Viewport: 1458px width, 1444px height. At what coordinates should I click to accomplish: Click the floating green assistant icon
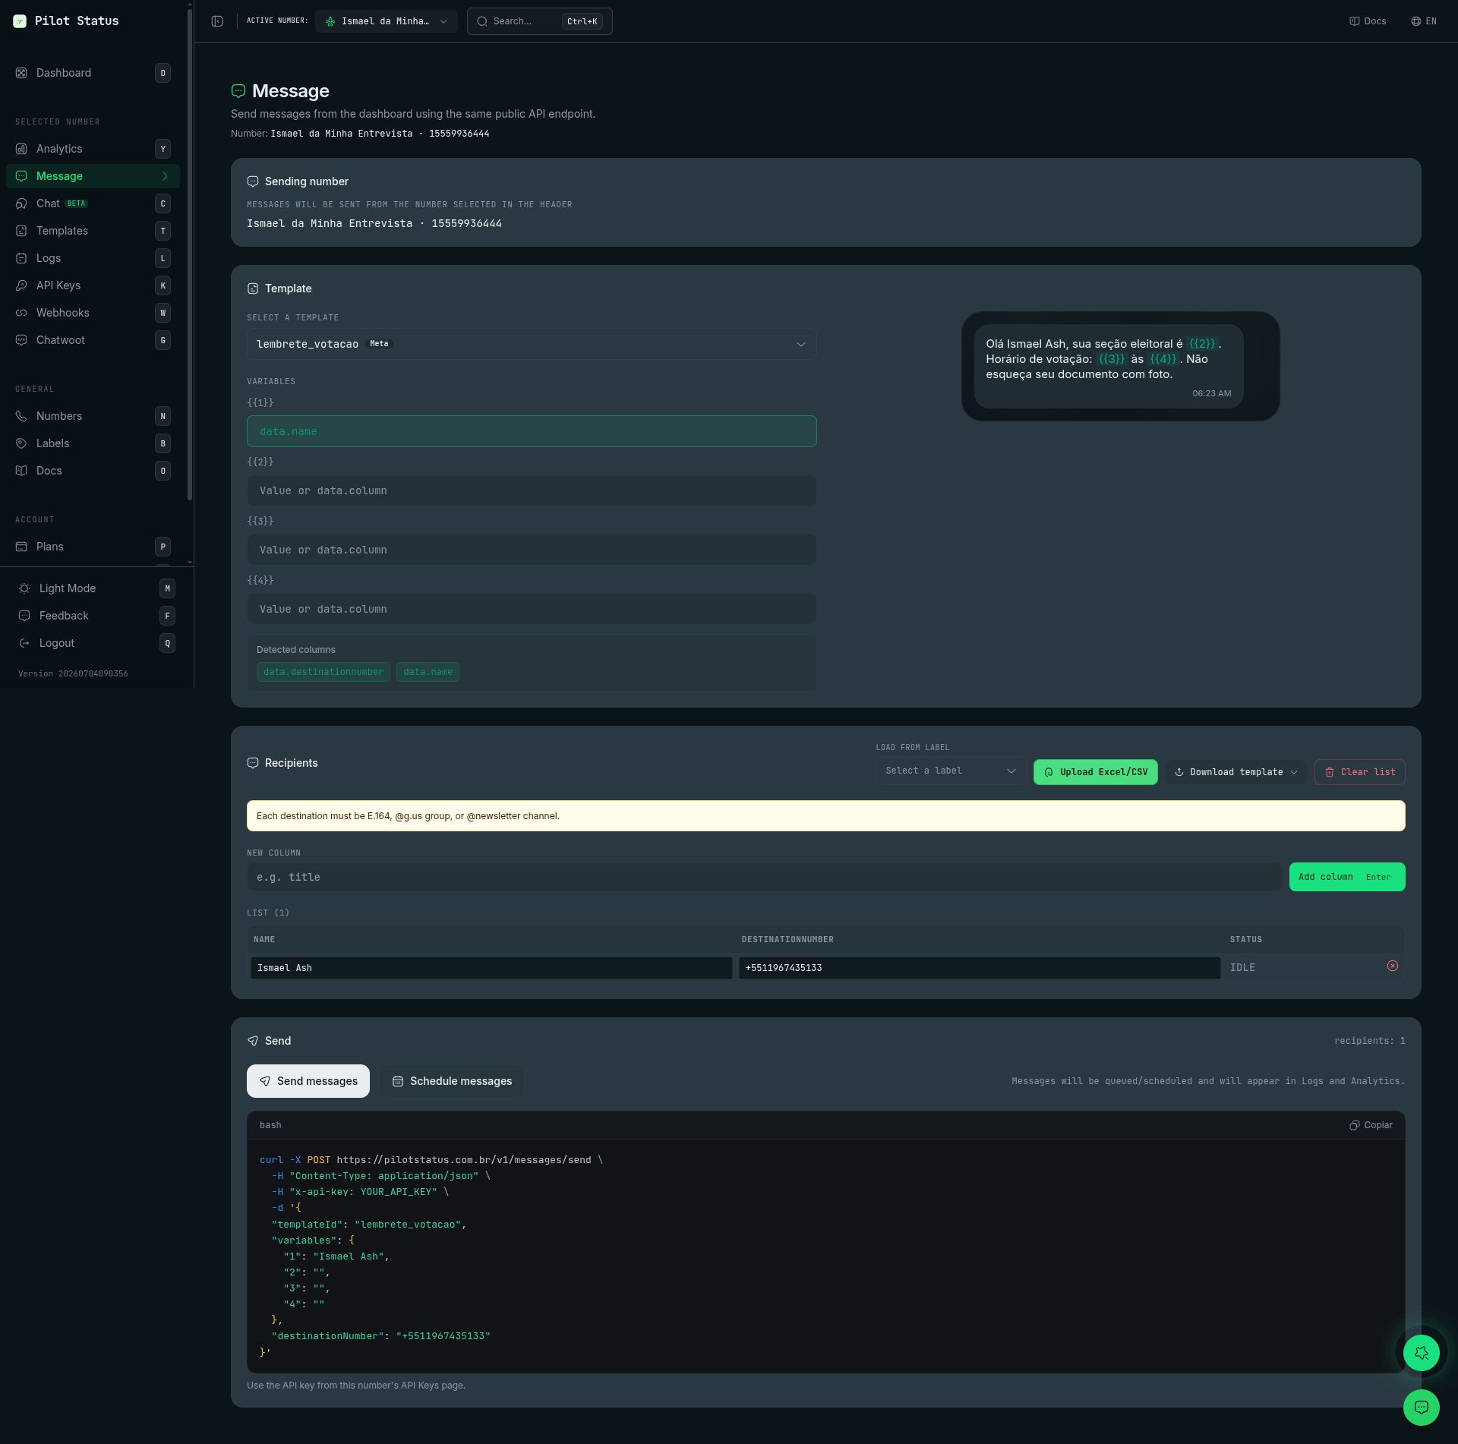point(1422,1353)
